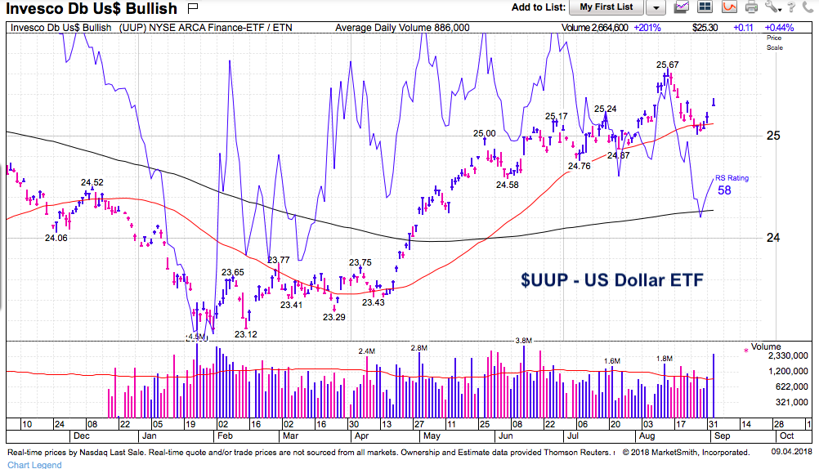This screenshot has width=819, height=469.
Task: Click the 2.4M volume label
Action: 367,351
